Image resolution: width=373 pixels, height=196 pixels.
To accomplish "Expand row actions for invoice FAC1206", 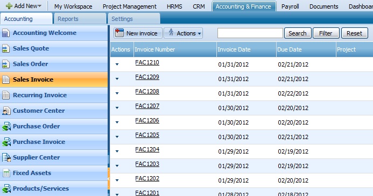I will click(117, 122).
